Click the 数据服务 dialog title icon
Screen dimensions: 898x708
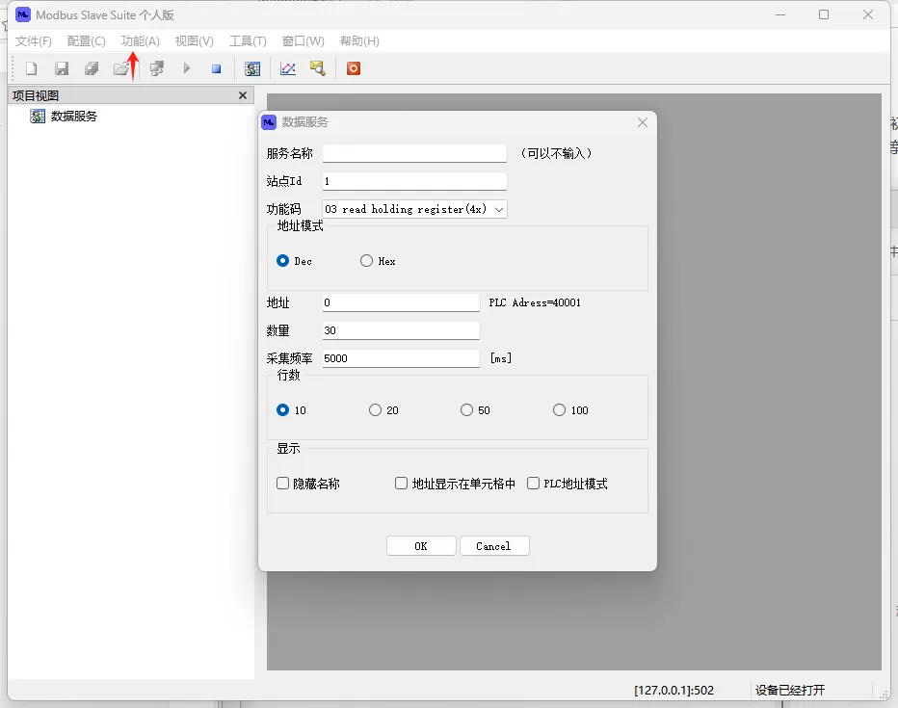(269, 122)
